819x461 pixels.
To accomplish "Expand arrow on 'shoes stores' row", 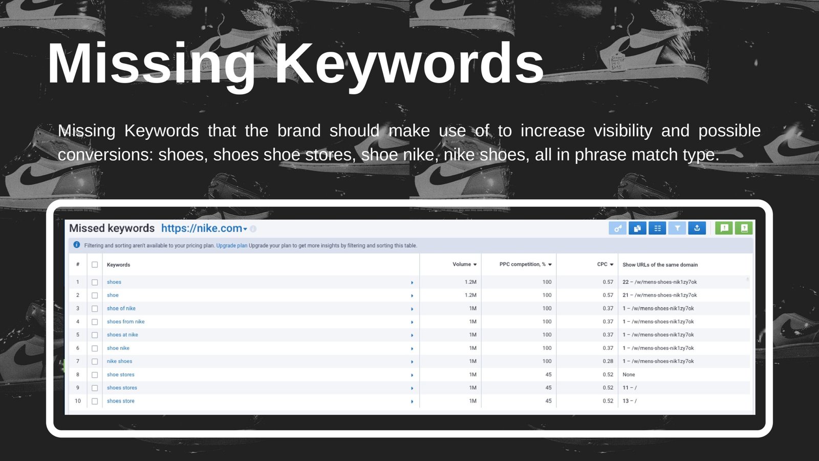I will 412,389.
